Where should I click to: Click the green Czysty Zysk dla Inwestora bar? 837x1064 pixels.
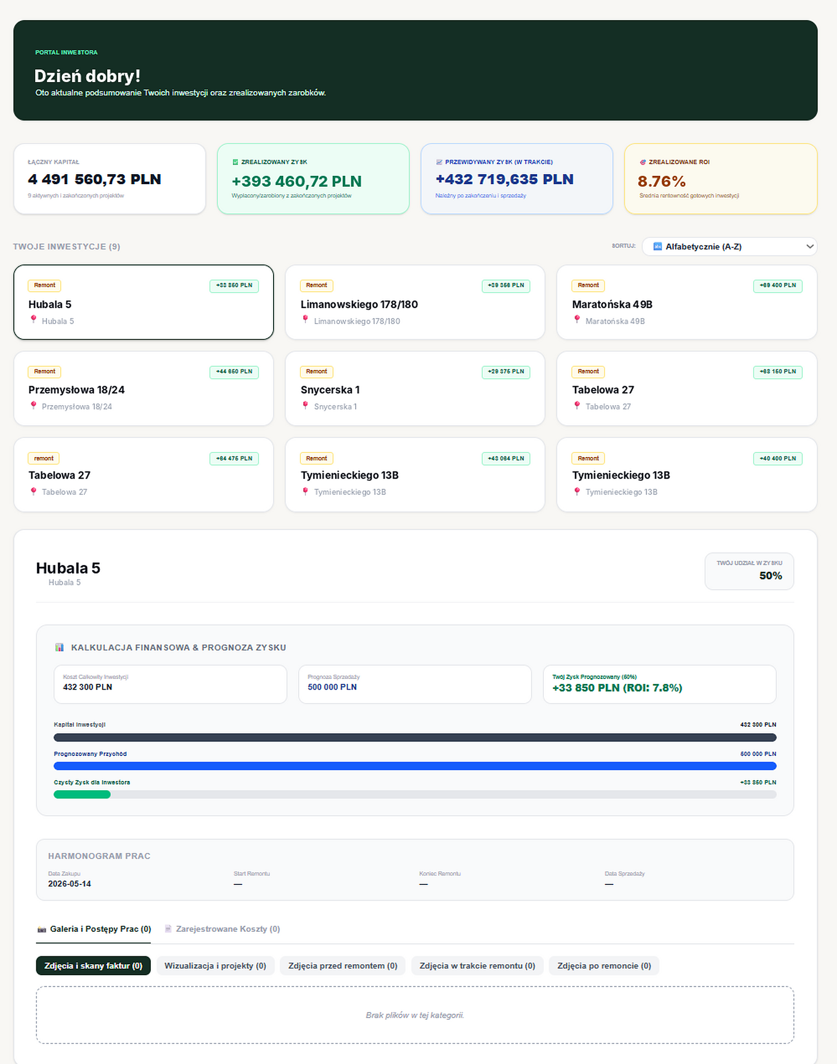(82, 795)
